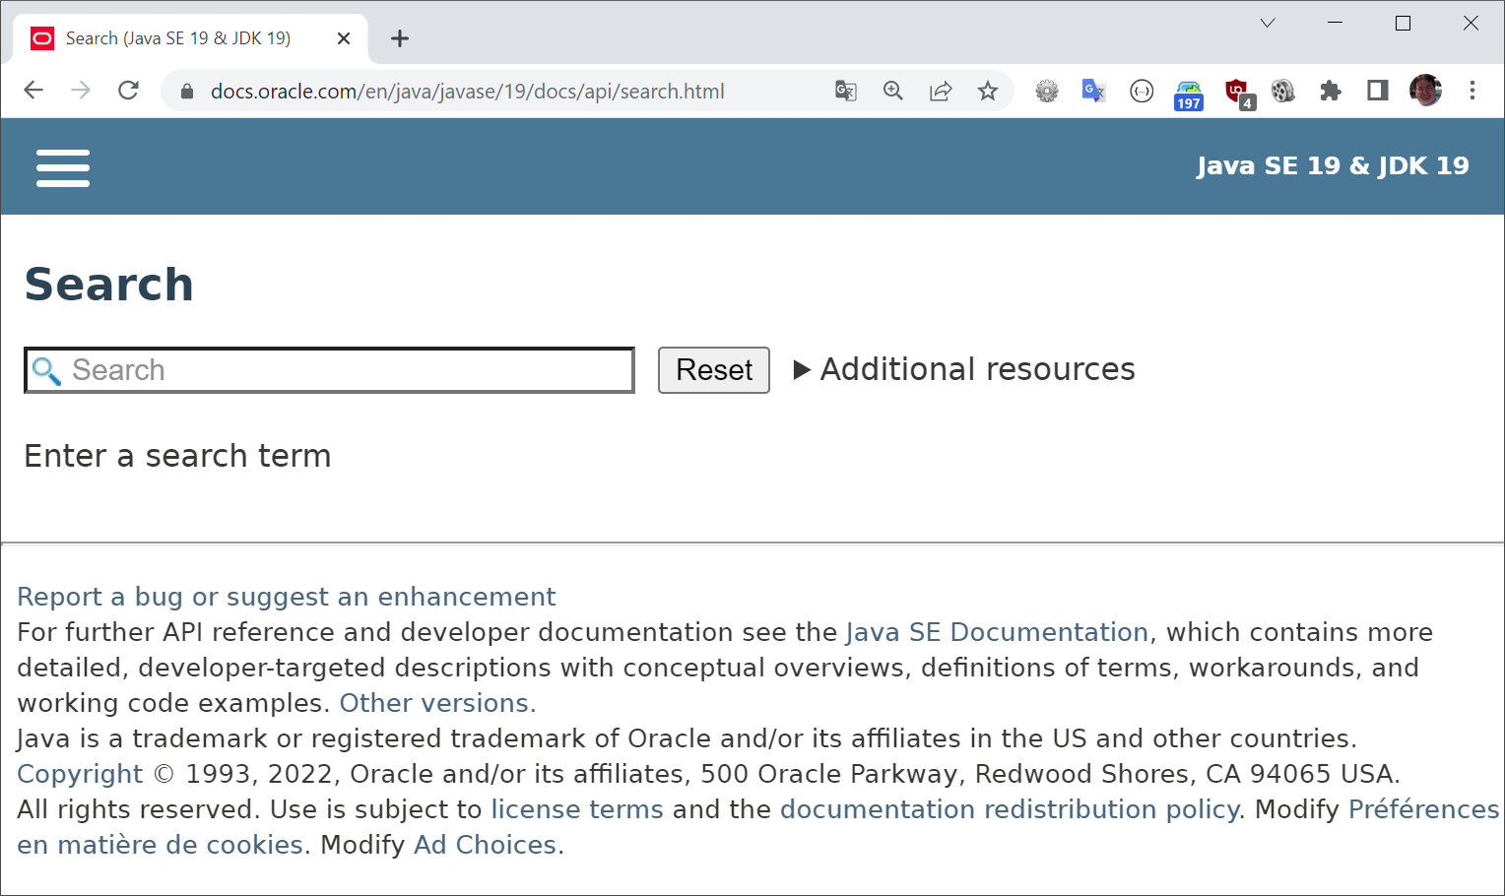
Task: Click the 'Enter a search term' message
Action: click(x=177, y=456)
